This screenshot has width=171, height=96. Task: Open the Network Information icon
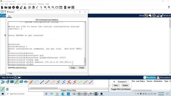(17, 7)
